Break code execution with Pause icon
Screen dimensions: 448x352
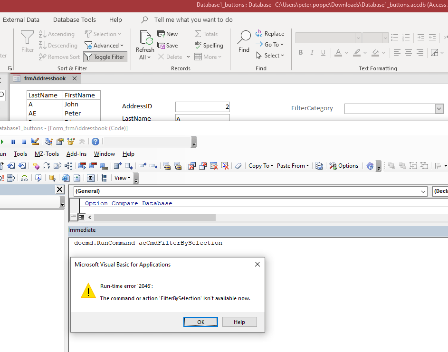13,141
